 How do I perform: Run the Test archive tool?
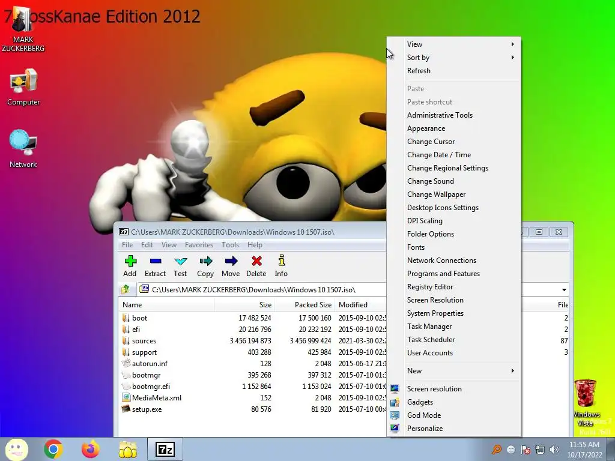[x=180, y=266]
